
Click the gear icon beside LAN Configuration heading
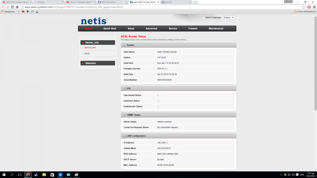coord(124,136)
